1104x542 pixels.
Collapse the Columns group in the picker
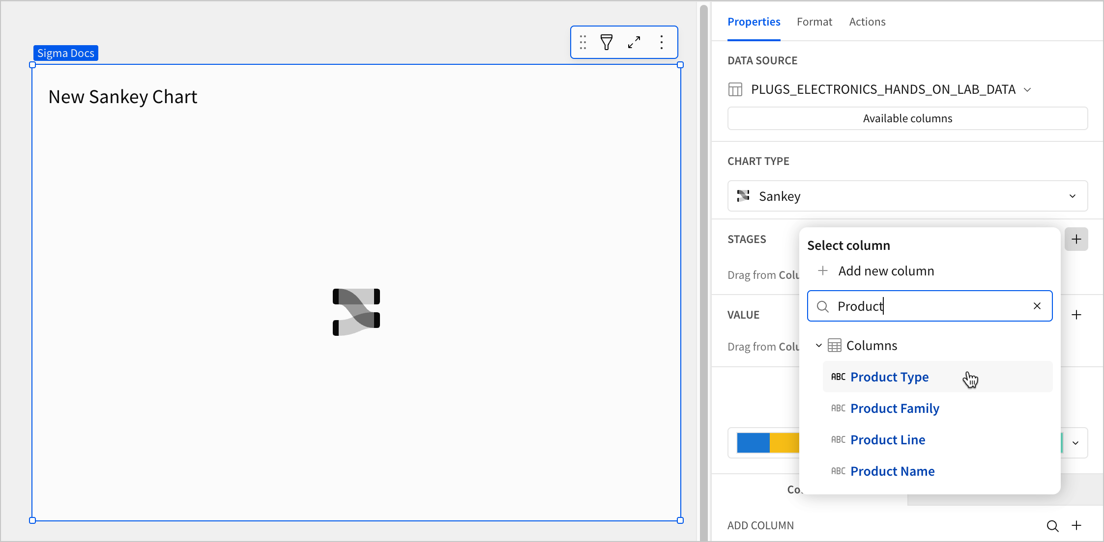818,345
